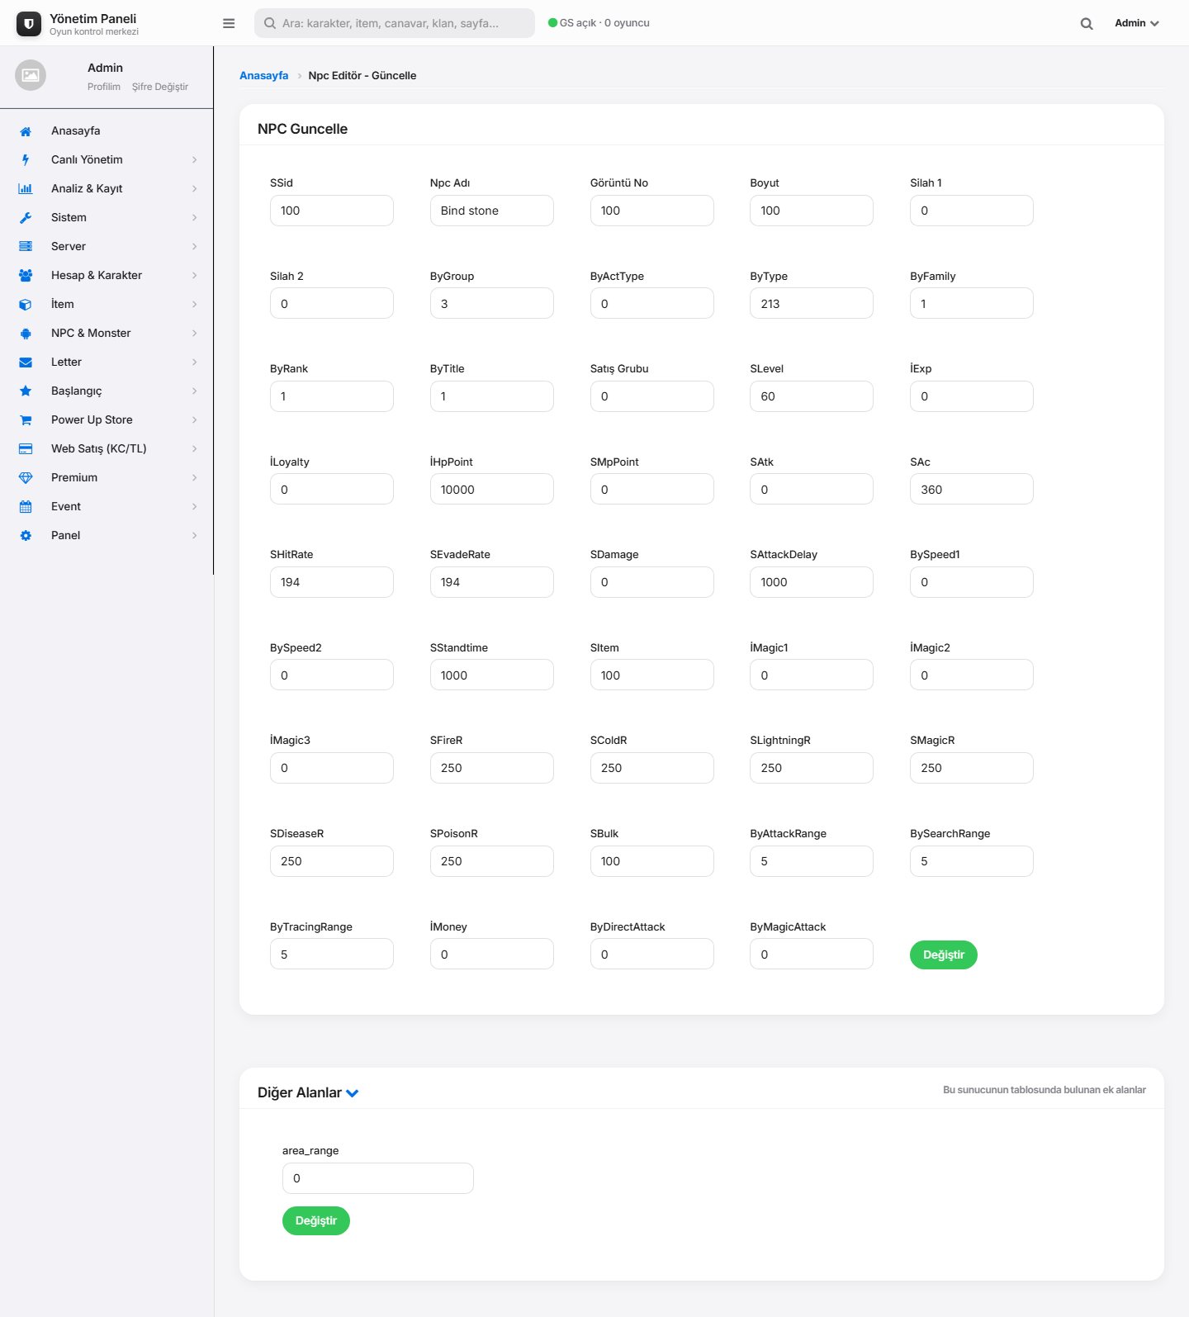1189x1317 pixels.
Task: Click the Admin avatar image
Action: click(x=31, y=75)
